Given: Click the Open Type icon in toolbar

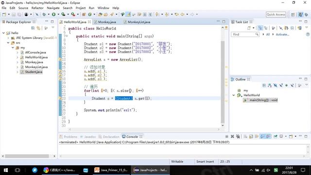Looking at the screenshot, I should 100,14.
